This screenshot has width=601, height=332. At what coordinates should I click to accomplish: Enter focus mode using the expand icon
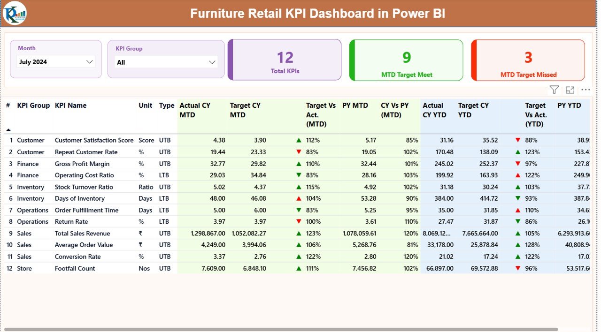pyautogui.click(x=570, y=89)
